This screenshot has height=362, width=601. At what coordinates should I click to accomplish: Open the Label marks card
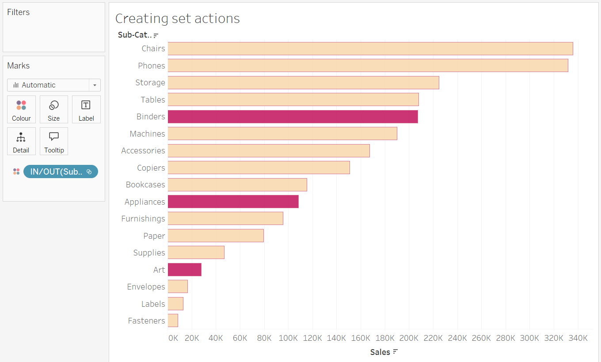click(x=86, y=109)
